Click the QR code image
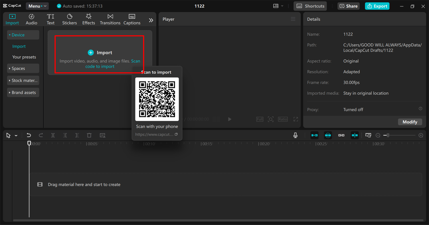429x225 pixels. (x=157, y=99)
